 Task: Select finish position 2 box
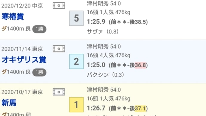click(76, 61)
